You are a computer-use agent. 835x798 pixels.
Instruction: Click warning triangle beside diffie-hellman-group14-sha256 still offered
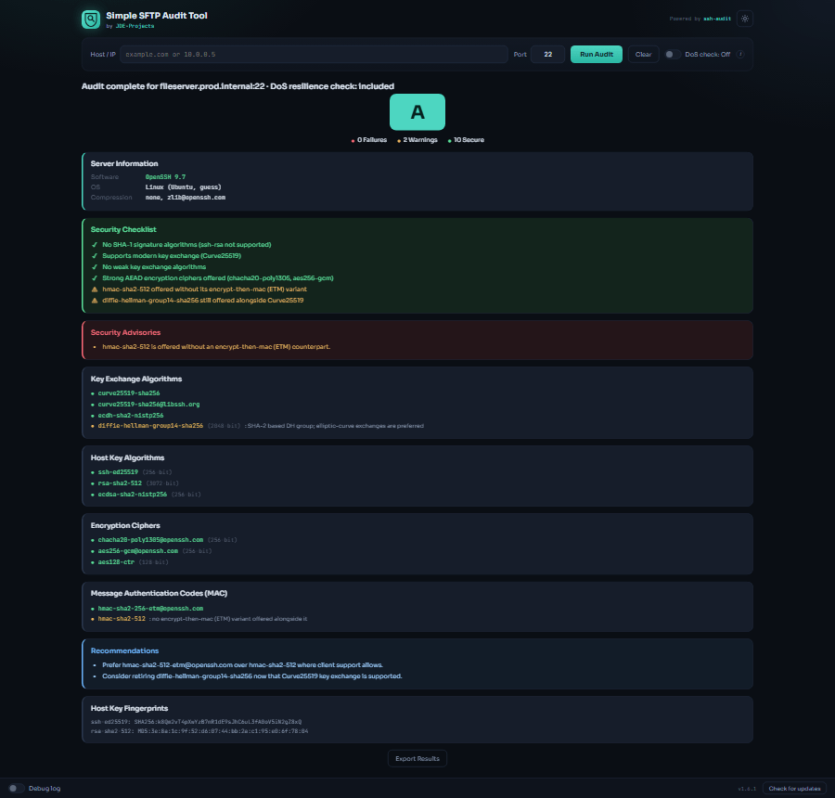[x=95, y=301]
